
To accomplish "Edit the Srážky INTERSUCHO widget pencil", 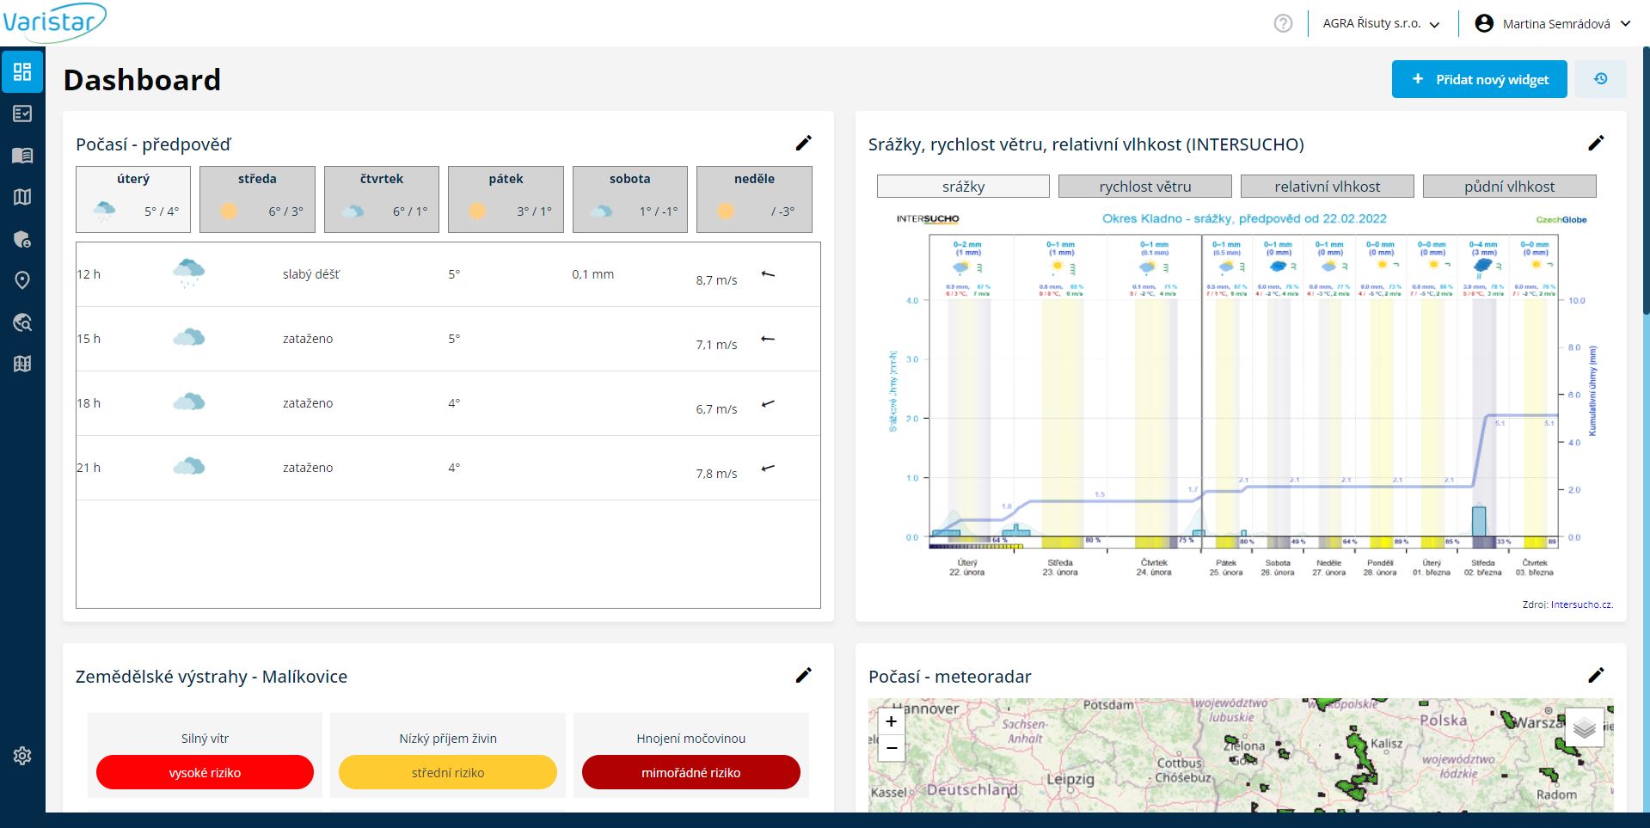I will point(1596,144).
